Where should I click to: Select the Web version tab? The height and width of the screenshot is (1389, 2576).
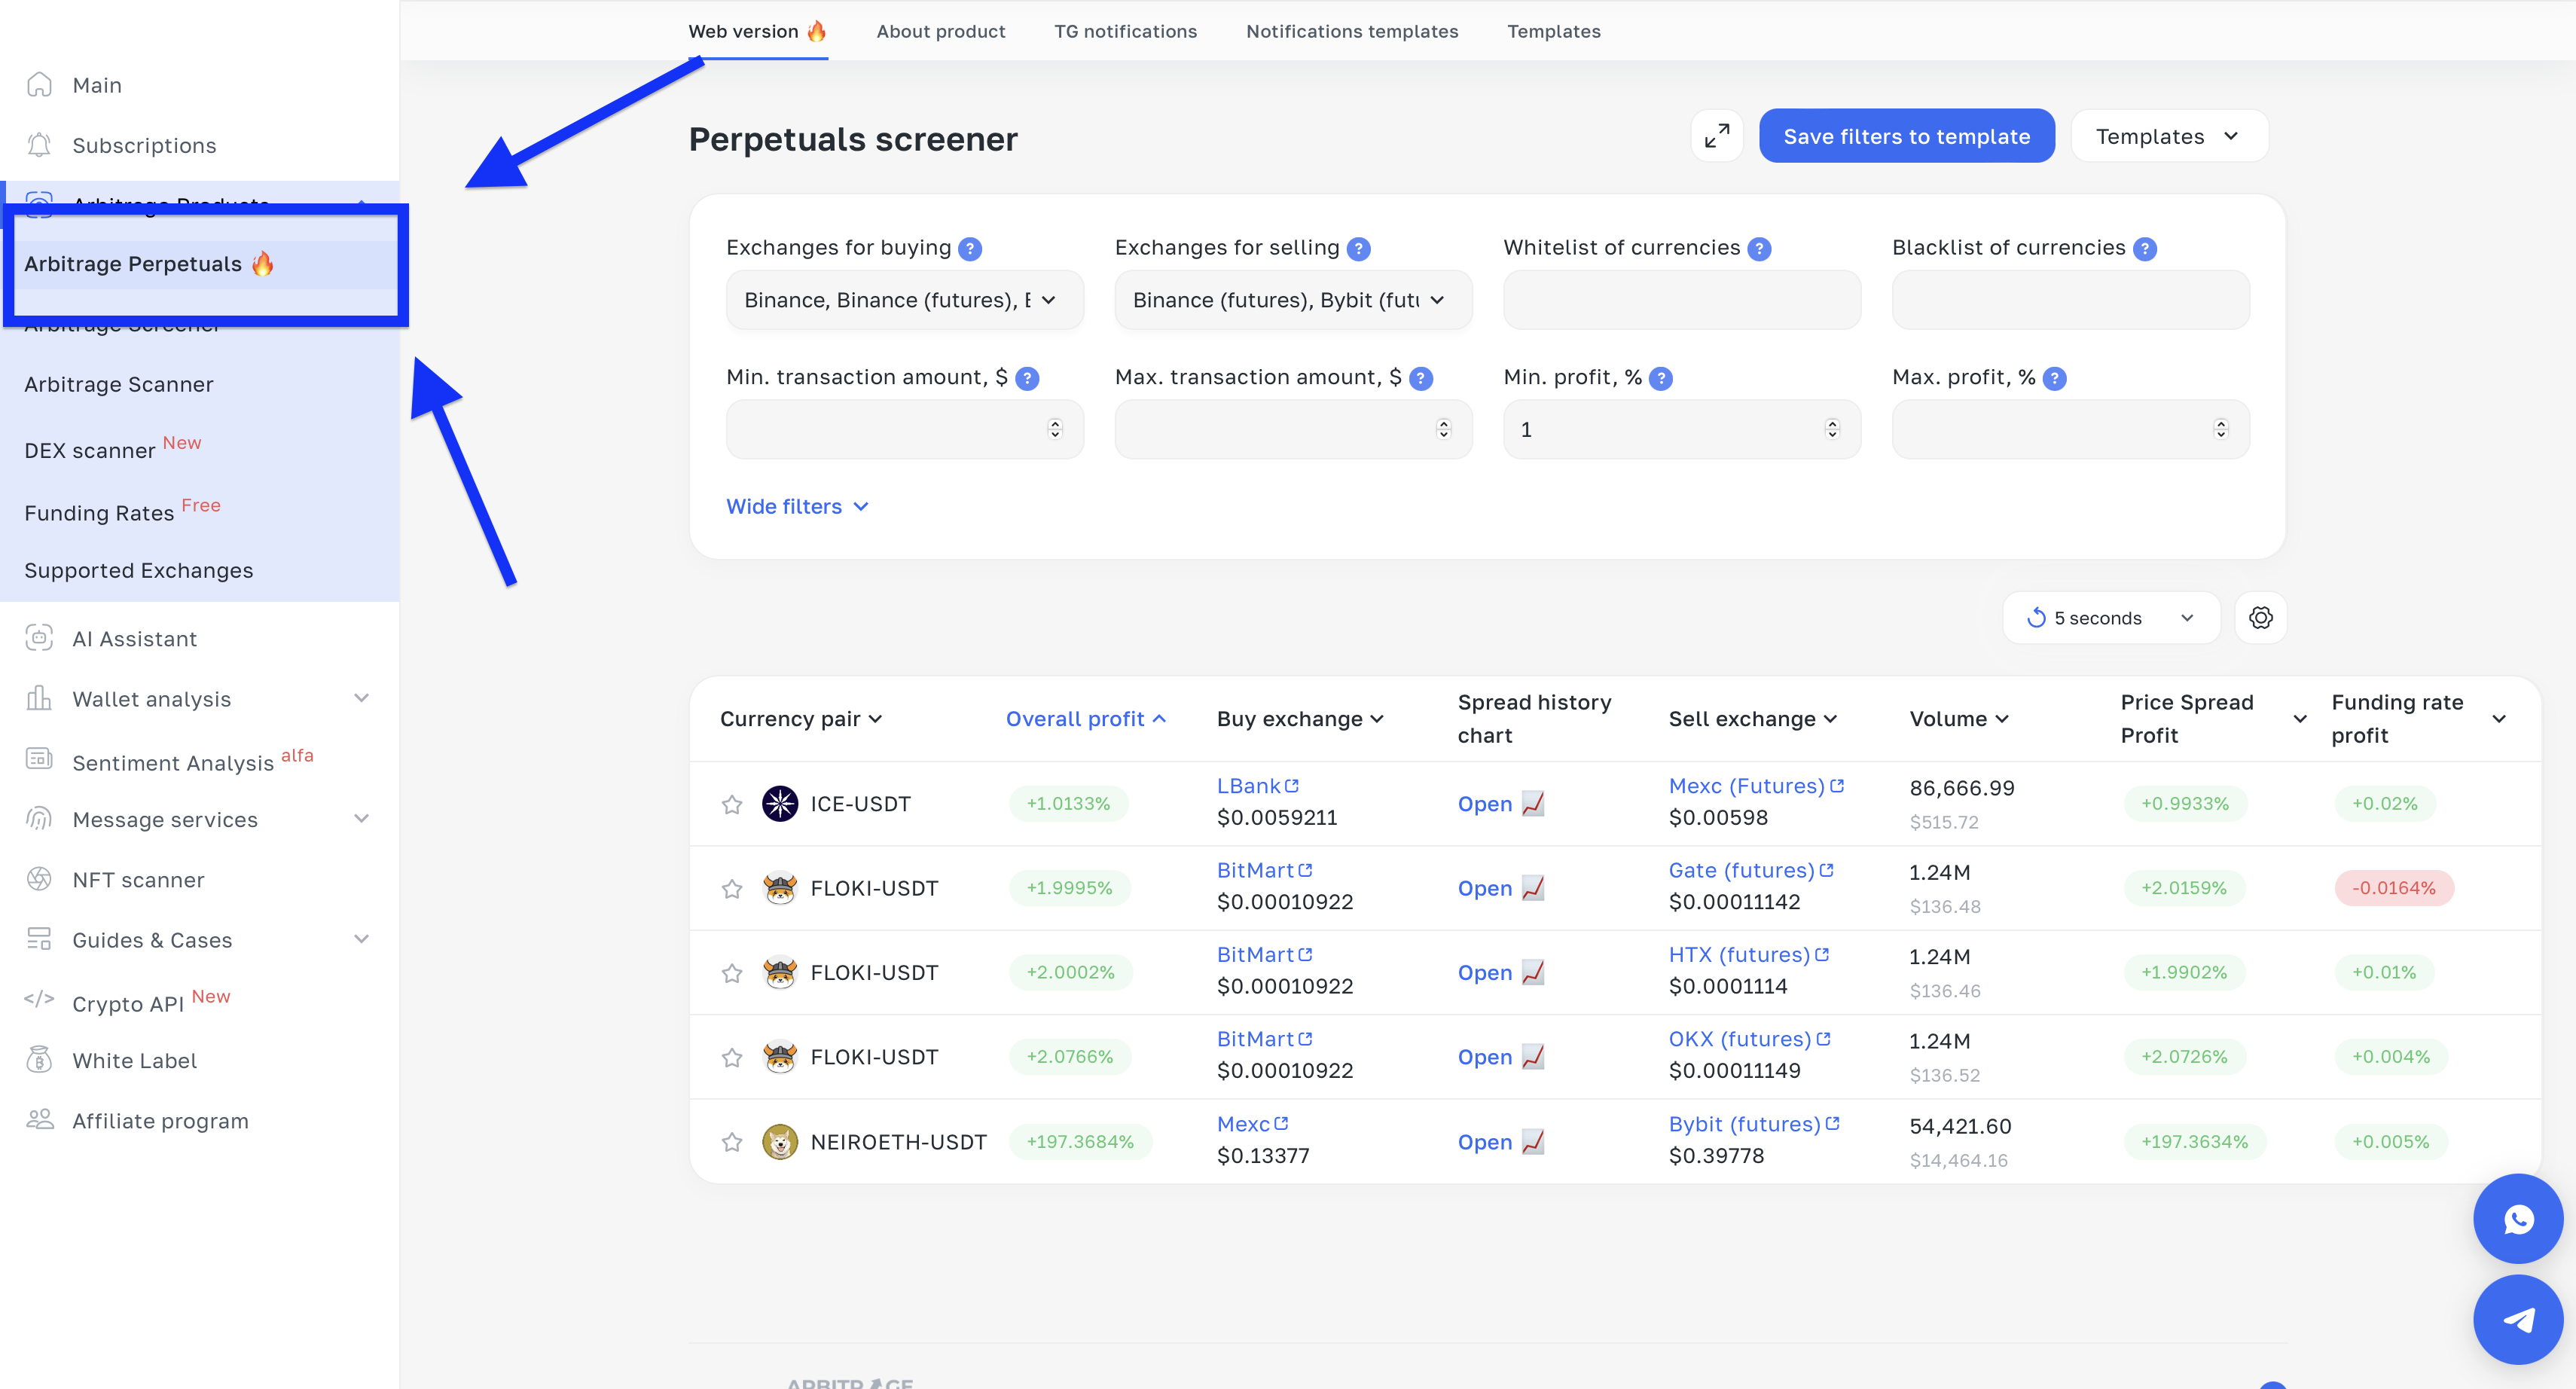(757, 31)
